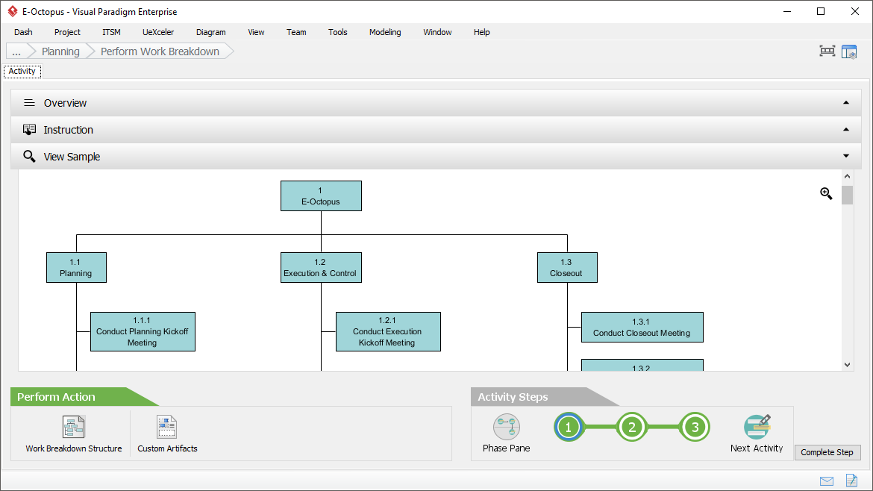Viewport: 873px width, 491px height.
Task: Click the panel layout icon beside the fit-width icon
Action: [849, 51]
